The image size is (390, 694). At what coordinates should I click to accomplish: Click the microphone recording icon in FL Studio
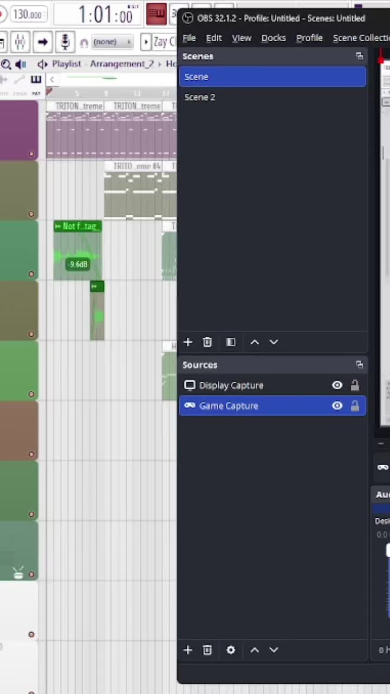(x=65, y=42)
